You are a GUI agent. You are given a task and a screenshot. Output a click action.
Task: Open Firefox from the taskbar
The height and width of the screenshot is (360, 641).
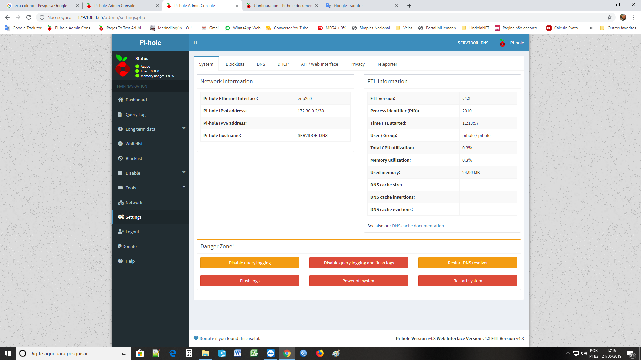[x=320, y=353]
